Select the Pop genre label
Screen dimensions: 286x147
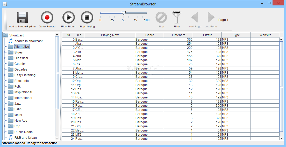pos(17,126)
